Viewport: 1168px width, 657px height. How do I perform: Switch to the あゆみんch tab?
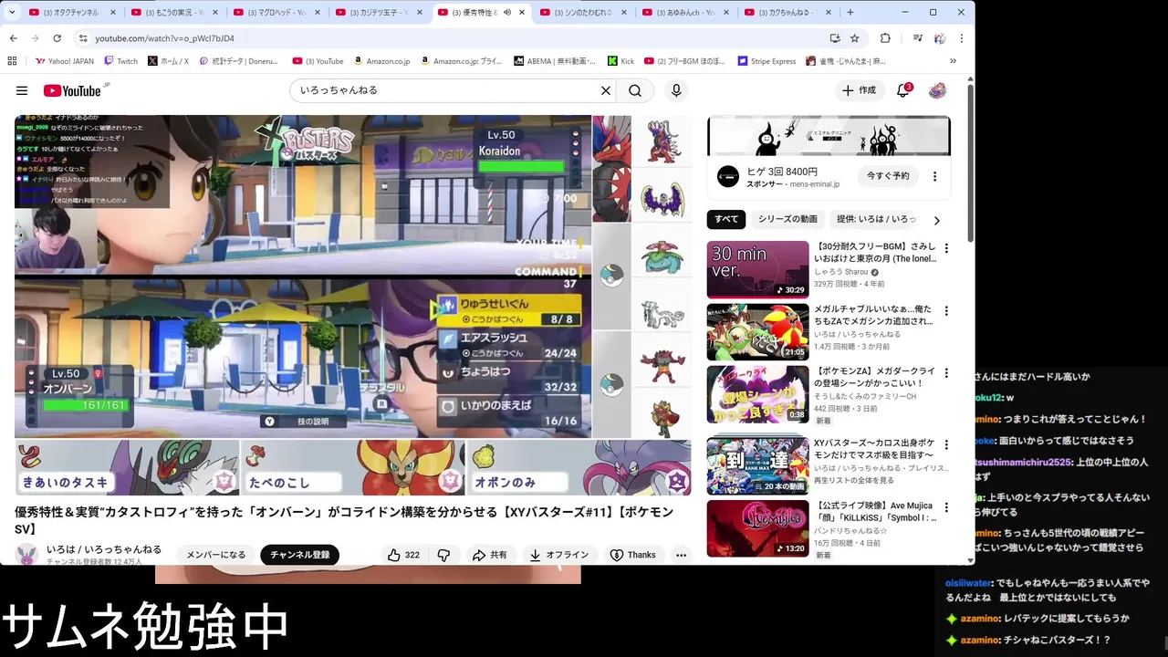tap(684, 13)
